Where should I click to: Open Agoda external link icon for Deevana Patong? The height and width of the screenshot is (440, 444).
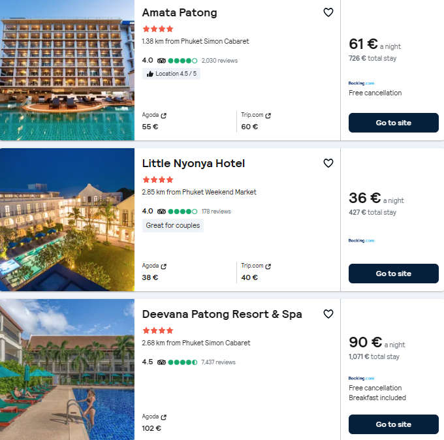coord(164,417)
